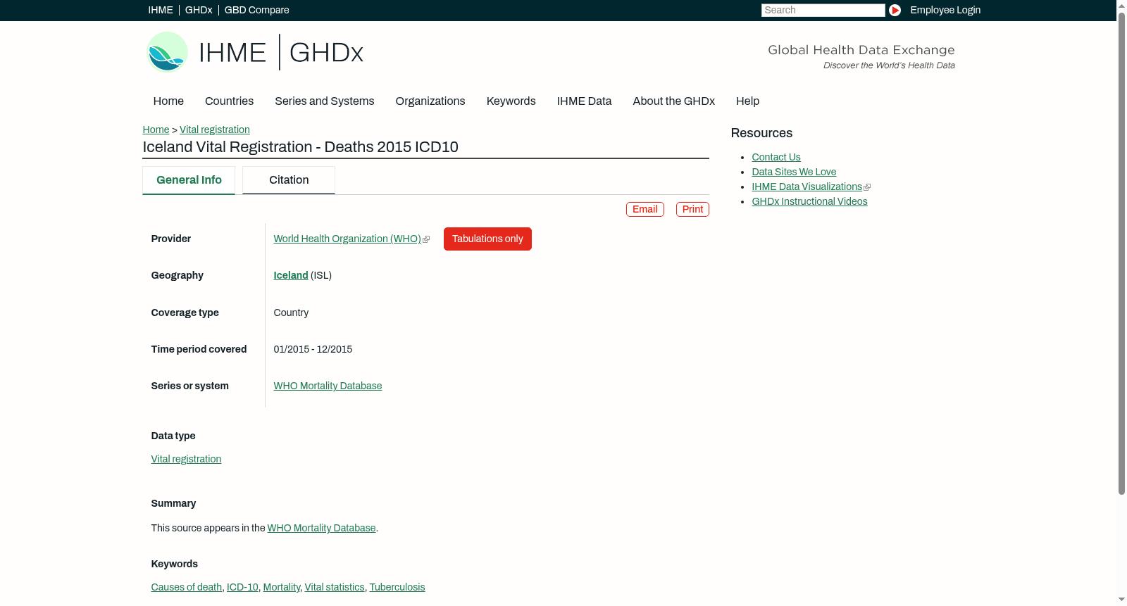Click the scrollbar up arrow
The width and height of the screenshot is (1127, 606).
tap(1121, 6)
